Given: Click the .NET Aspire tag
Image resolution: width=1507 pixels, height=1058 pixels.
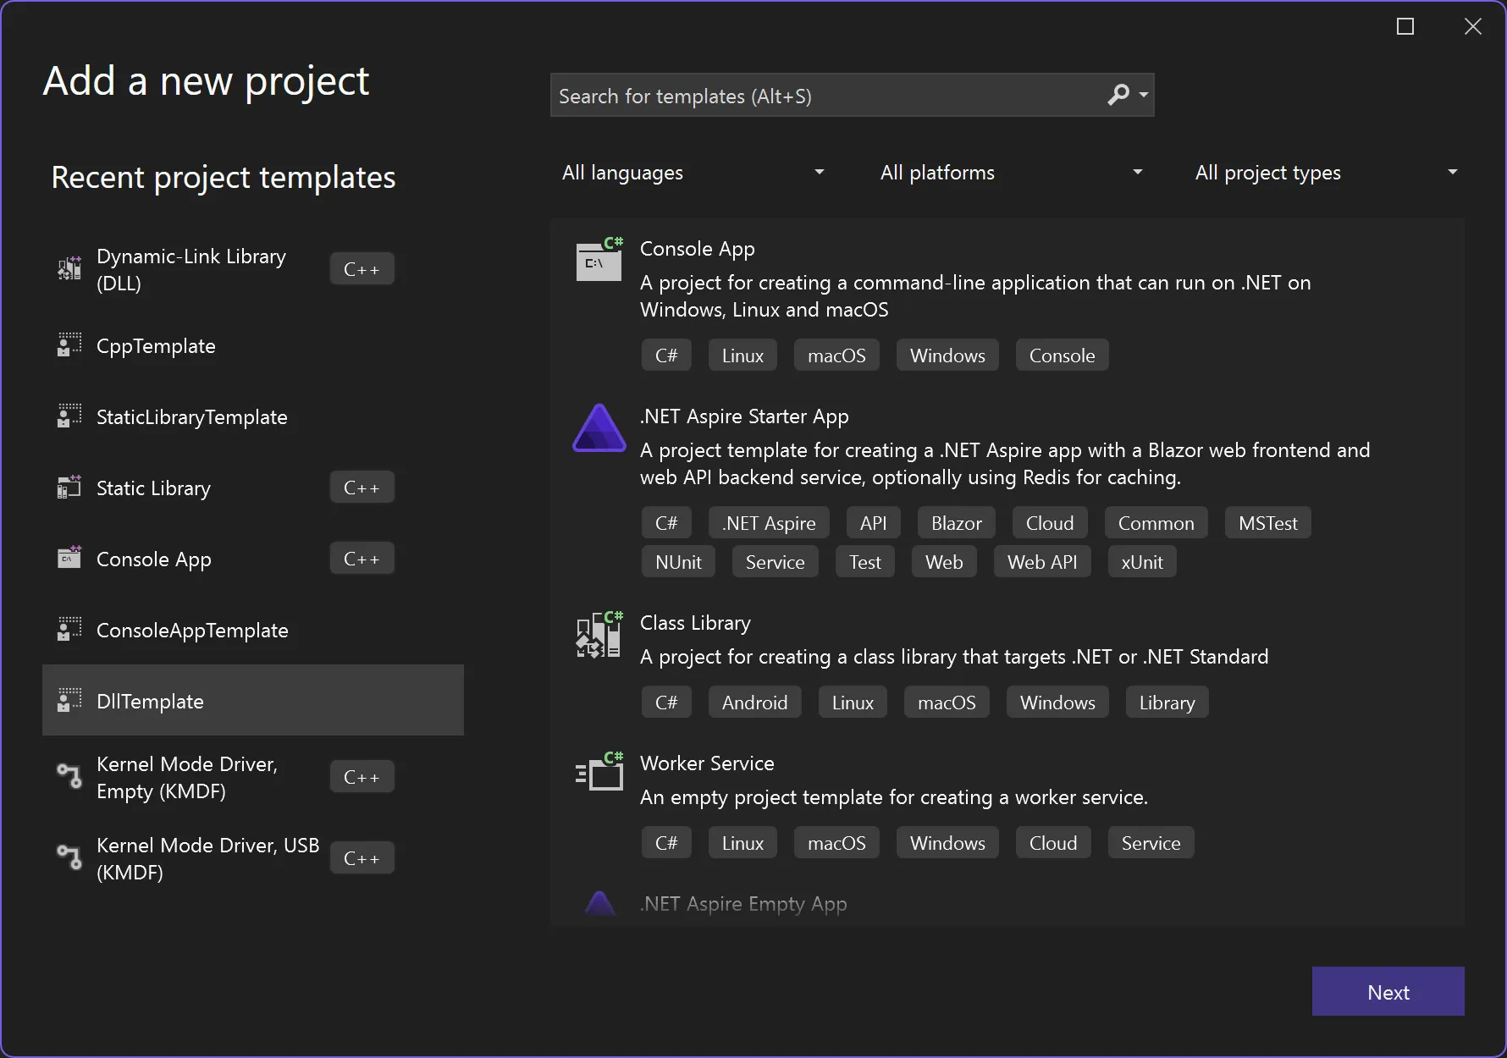Looking at the screenshot, I should coord(769,523).
